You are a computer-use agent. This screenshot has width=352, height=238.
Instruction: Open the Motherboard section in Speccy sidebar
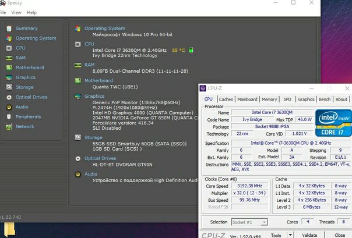[30, 68]
